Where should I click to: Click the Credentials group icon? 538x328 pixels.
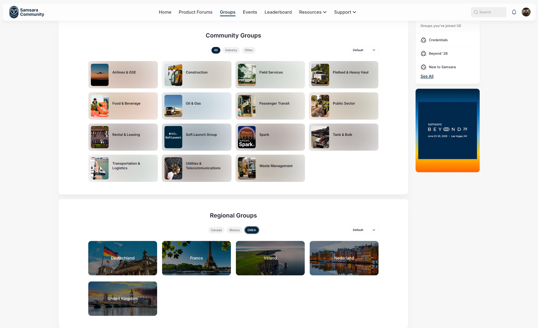coord(423,40)
